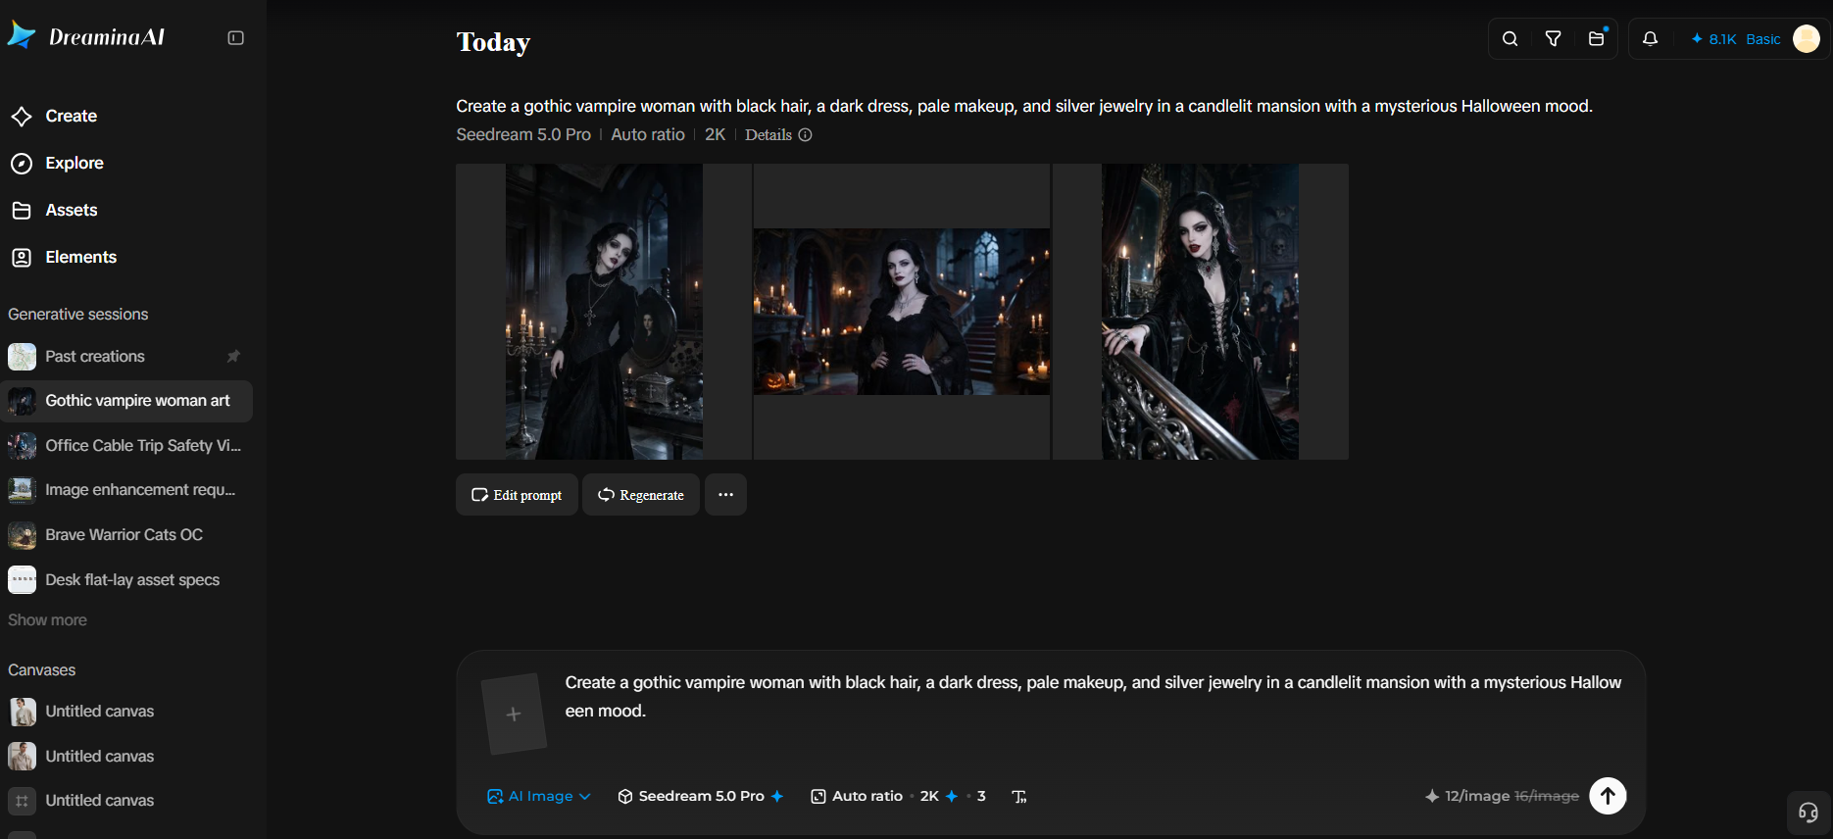Open the Seedream 5.0 Pro model selector
Screen dimensions: 1833x839
701,797
